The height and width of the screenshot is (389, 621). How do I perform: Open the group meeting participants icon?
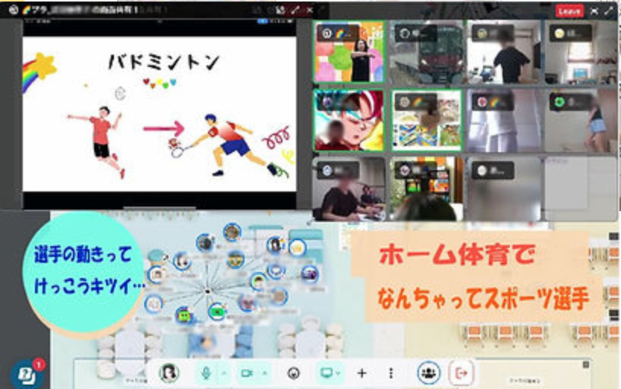[428, 373]
